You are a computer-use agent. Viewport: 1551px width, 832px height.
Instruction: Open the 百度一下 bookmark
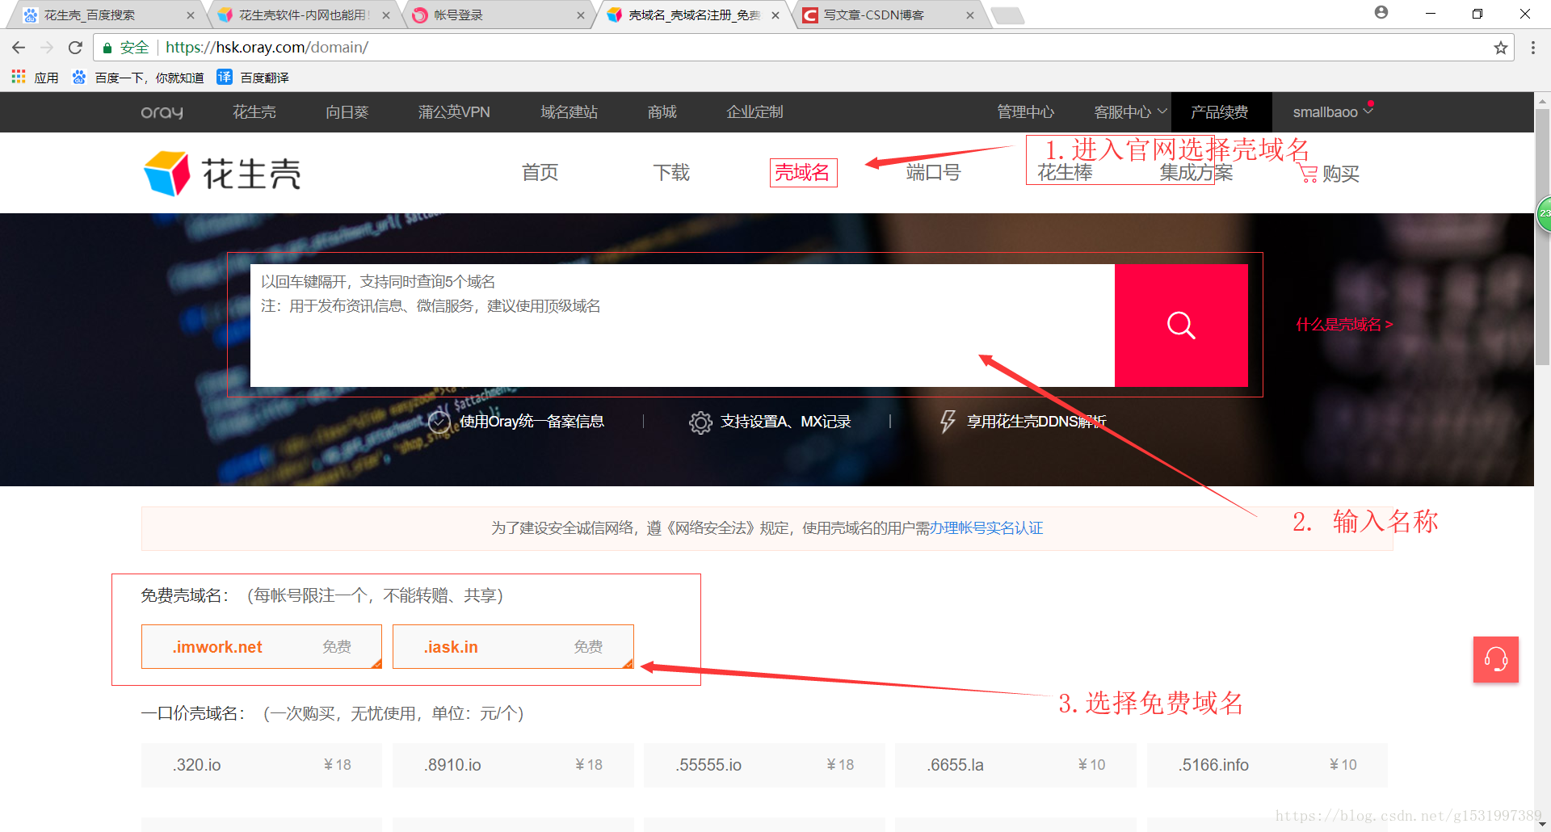pos(138,78)
